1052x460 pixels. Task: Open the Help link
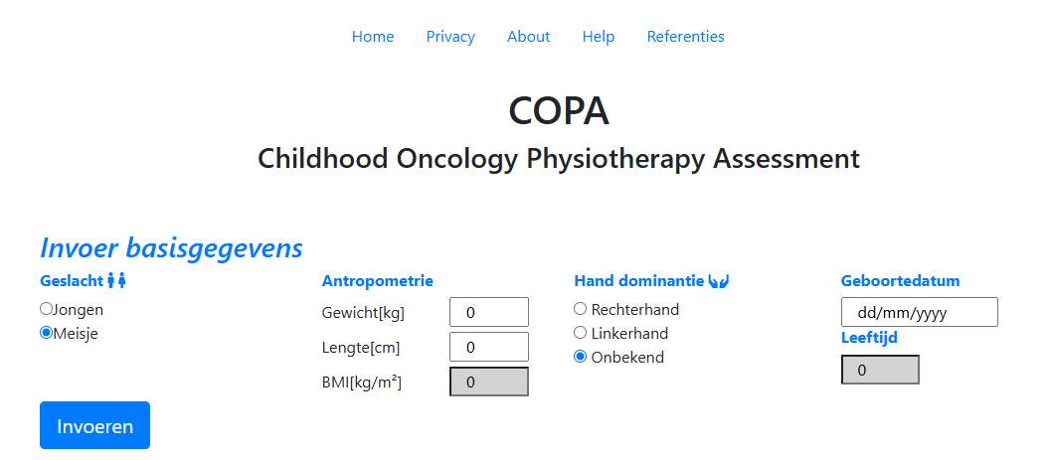click(599, 37)
